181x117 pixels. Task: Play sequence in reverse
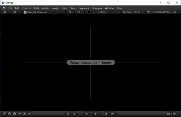[x=86, y=114]
